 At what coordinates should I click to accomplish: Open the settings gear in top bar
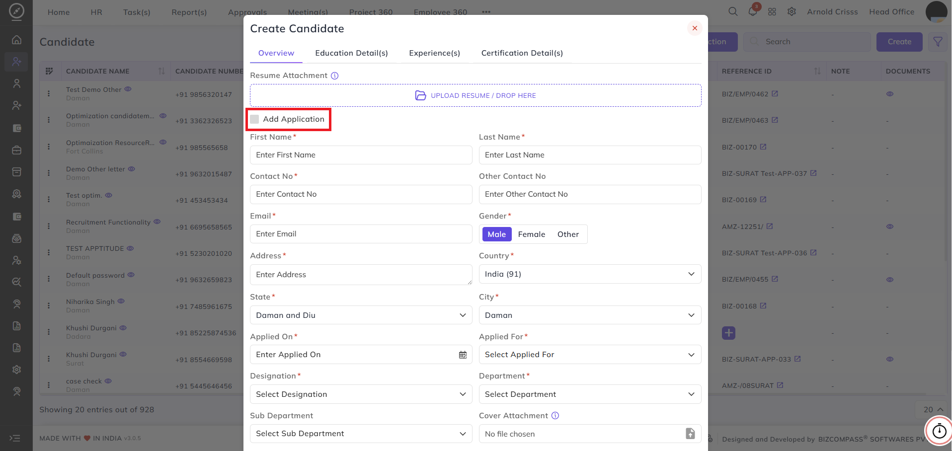click(x=792, y=11)
